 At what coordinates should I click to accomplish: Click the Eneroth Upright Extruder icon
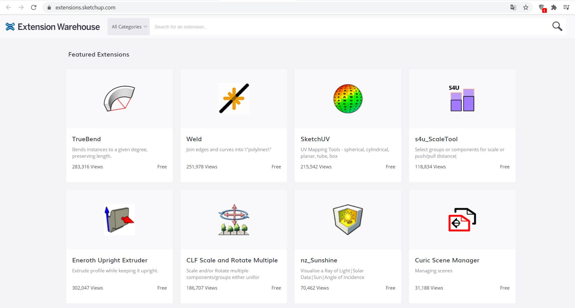119,220
